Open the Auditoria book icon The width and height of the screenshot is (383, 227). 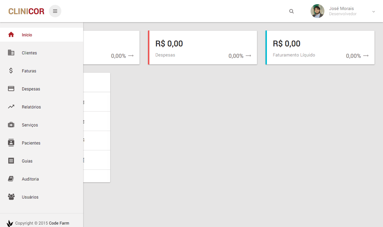point(11,178)
